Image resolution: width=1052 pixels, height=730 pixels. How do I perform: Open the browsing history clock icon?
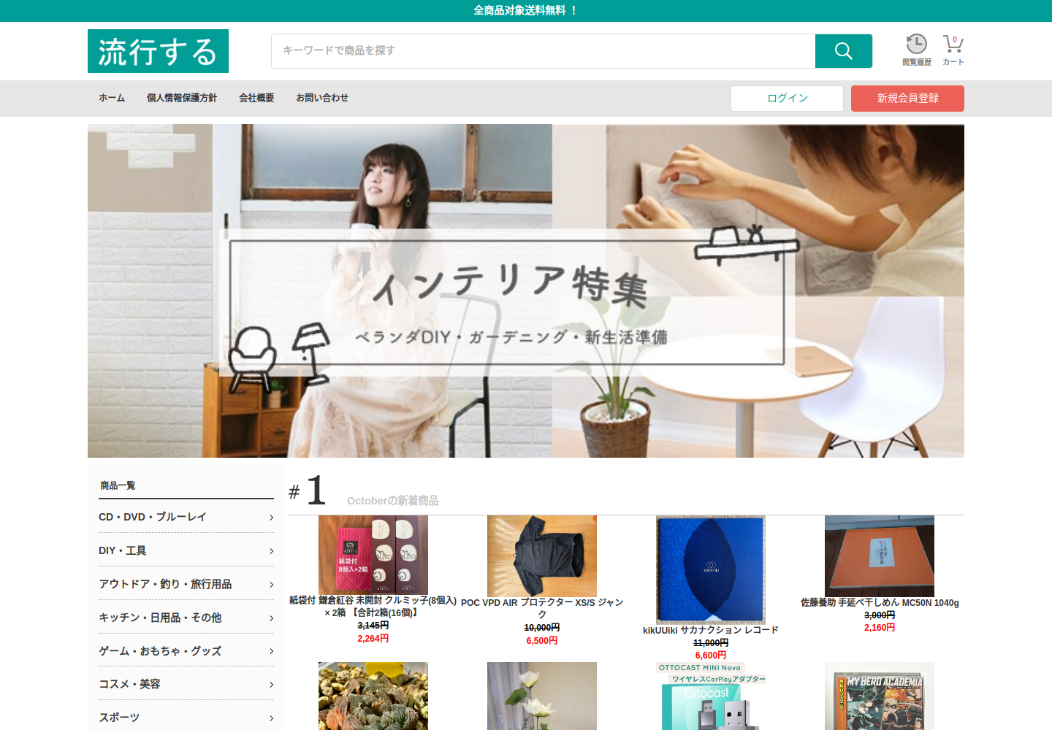pyautogui.click(x=916, y=44)
